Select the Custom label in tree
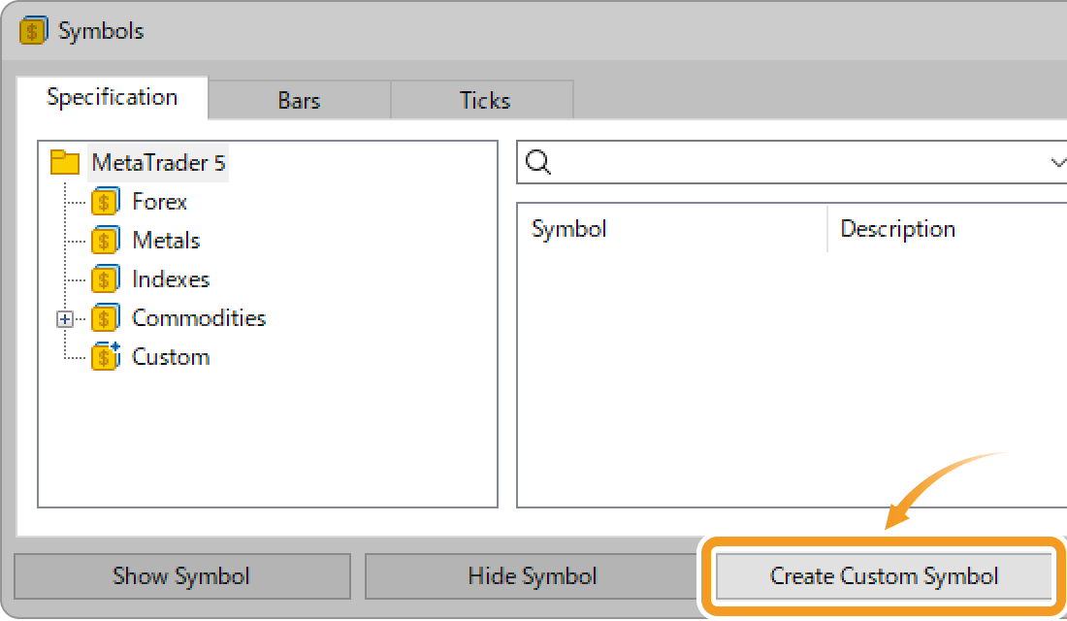1067x621 pixels. pyautogui.click(x=171, y=357)
